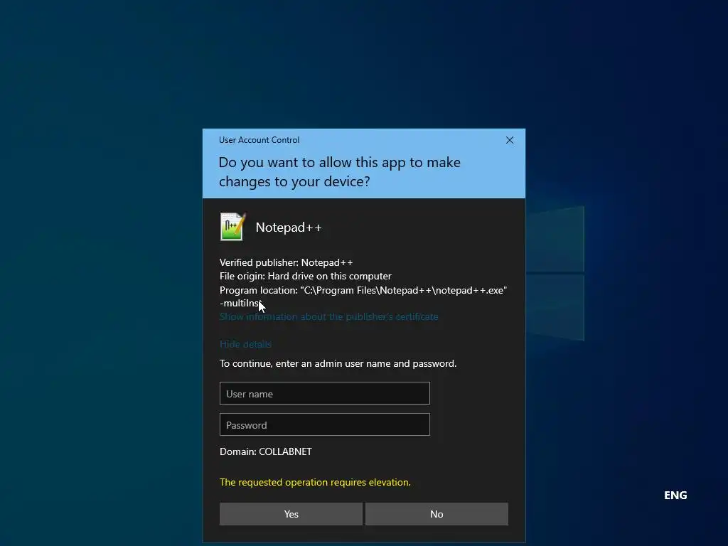Click the No button
The height and width of the screenshot is (546, 728).
(437, 514)
